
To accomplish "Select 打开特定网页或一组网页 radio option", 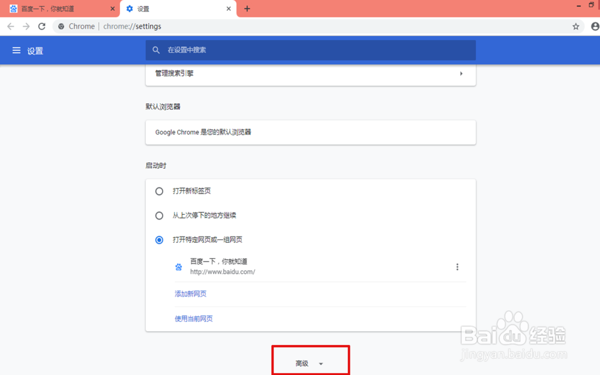I will [159, 240].
